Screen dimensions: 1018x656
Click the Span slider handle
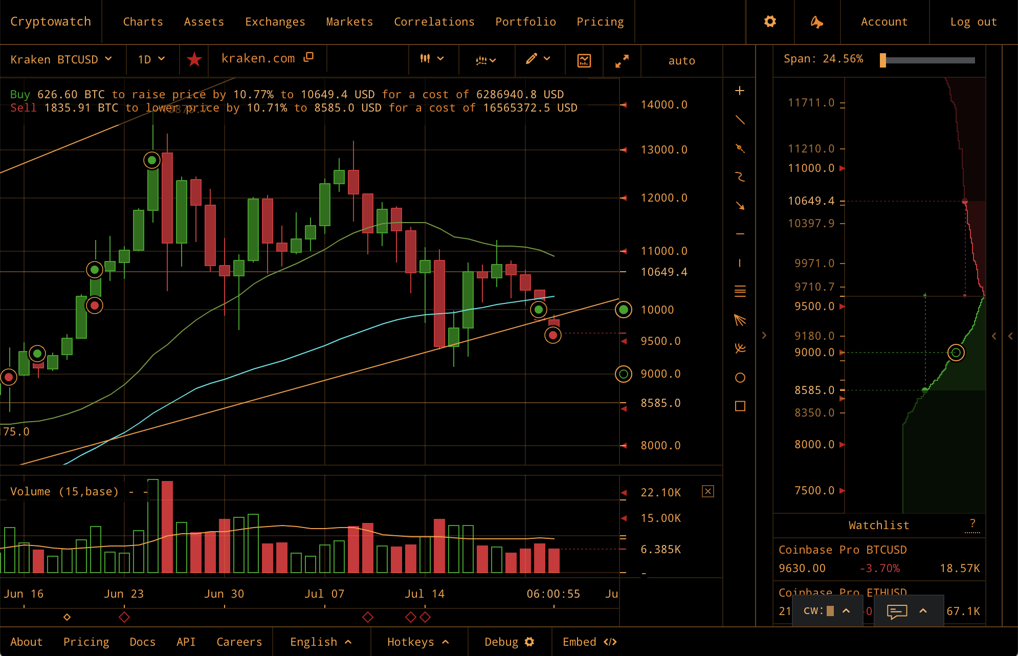coord(882,60)
